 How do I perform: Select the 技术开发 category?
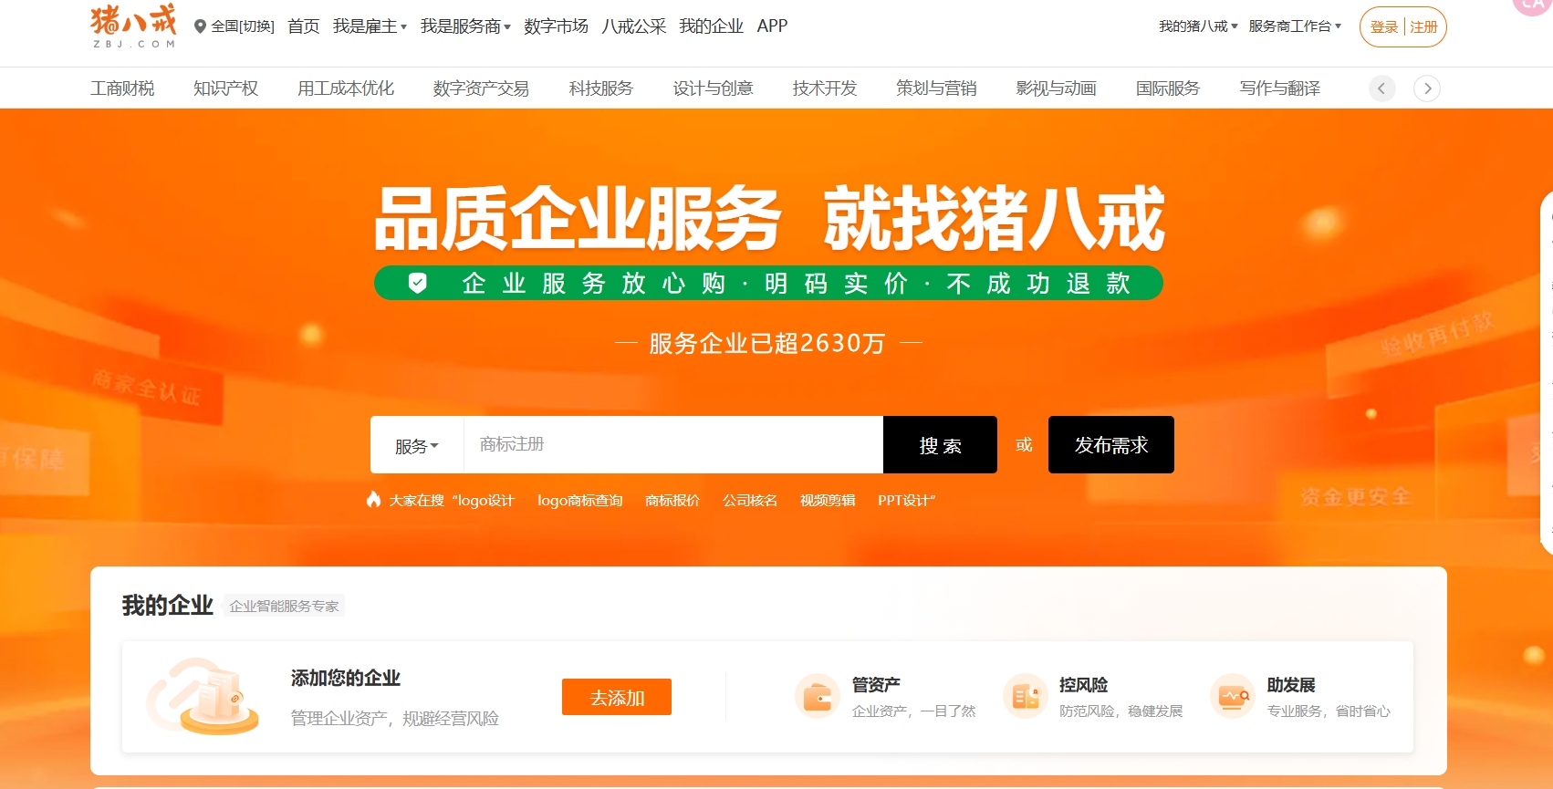pos(825,88)
